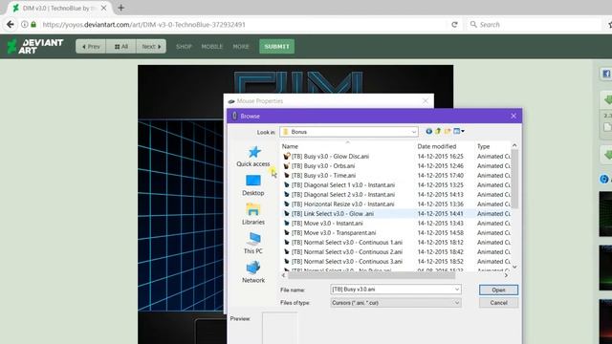Viewport: 612px width, 344px height.
Task: Select Move v3.0 - Instant.ani file
Action: pos(327,223)
